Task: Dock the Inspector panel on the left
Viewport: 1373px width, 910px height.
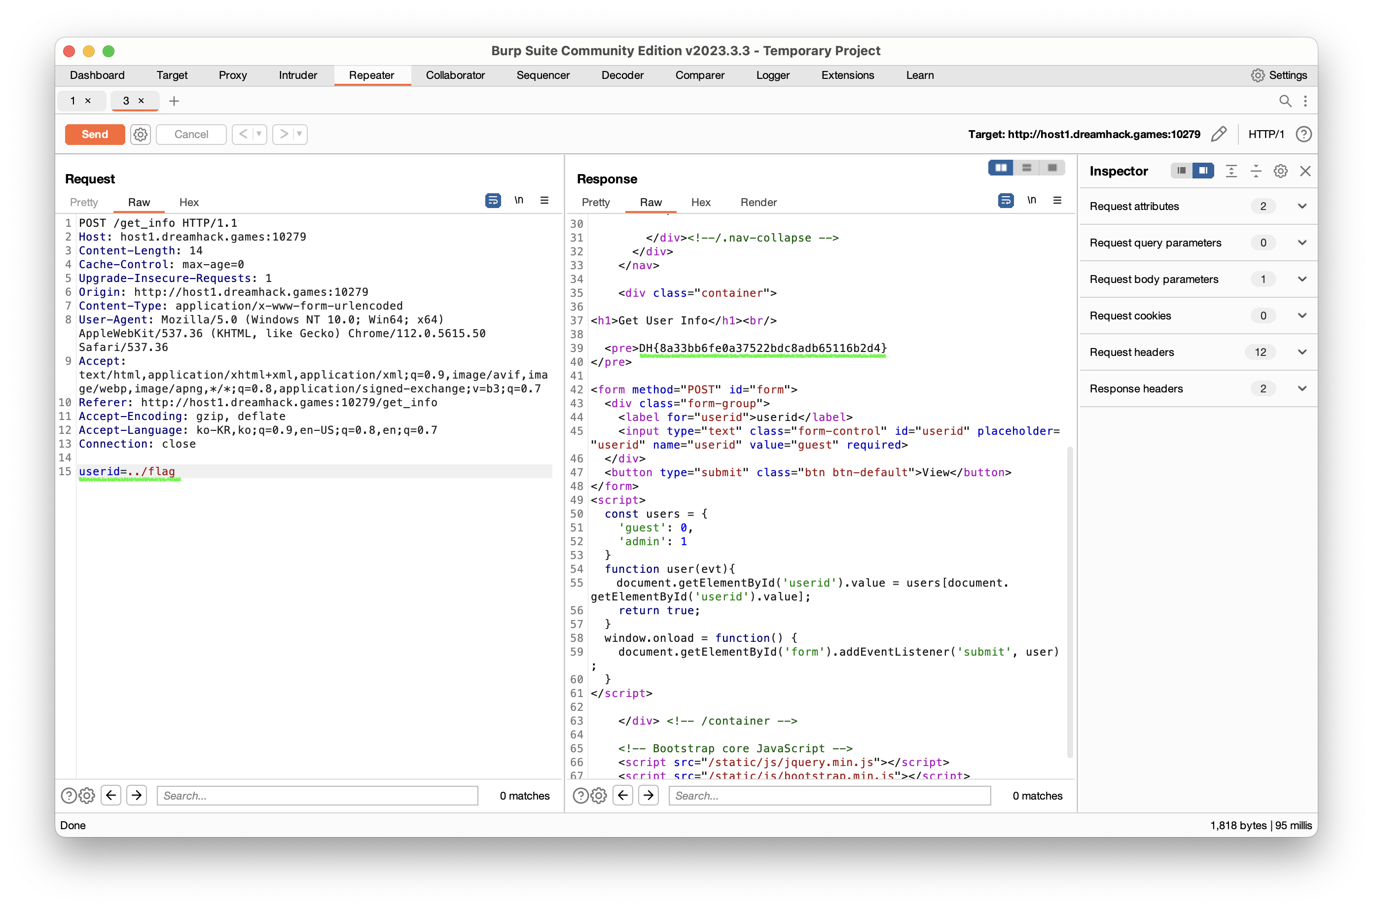Action: coord(1181,171)
